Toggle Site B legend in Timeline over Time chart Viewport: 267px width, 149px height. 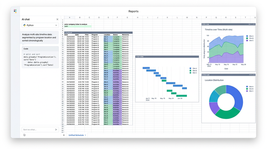click(250, 38)
